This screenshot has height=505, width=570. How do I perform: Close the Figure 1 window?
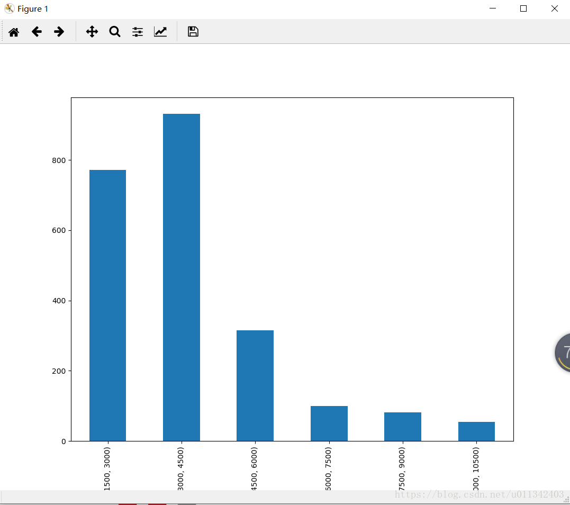tap(554, 8)
